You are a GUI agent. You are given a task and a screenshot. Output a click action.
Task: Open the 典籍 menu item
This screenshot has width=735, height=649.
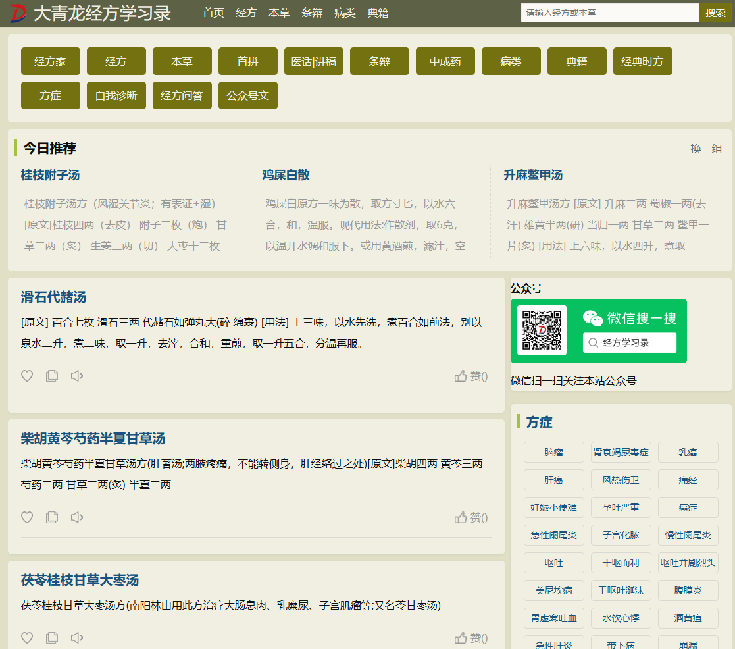pyautogui.click(x=378, y=13)
